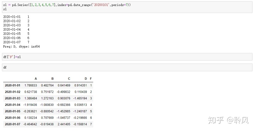Click cell value 1.272163
Viewport: 255px width, 131px height.
tap(47, 98)
